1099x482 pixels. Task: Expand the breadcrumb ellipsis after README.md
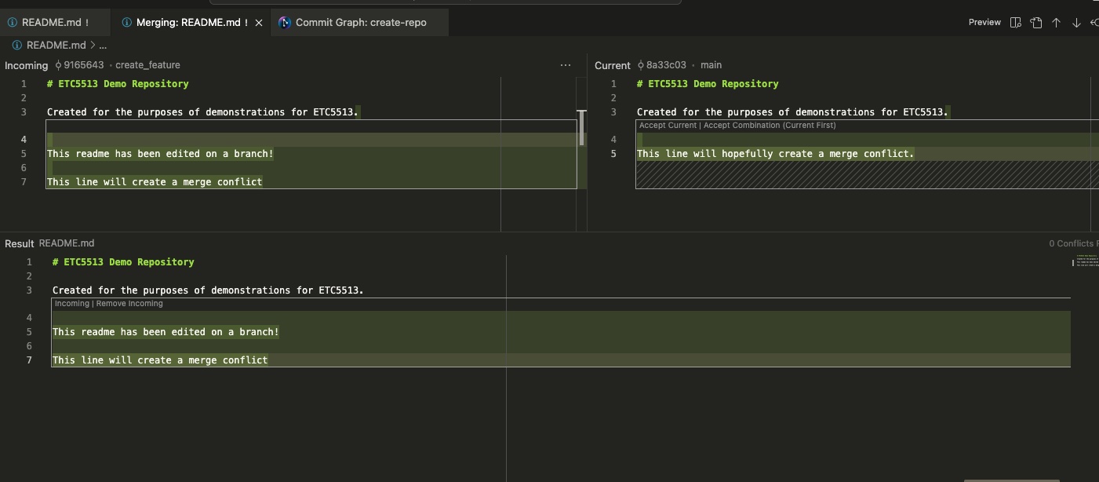(103, 46)
